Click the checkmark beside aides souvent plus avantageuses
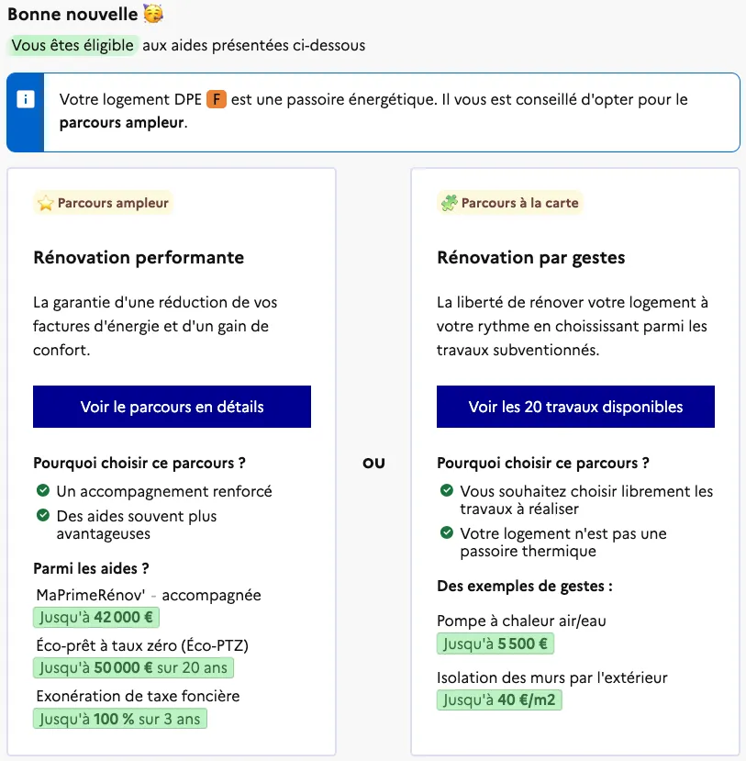 (x=42, y=516)
